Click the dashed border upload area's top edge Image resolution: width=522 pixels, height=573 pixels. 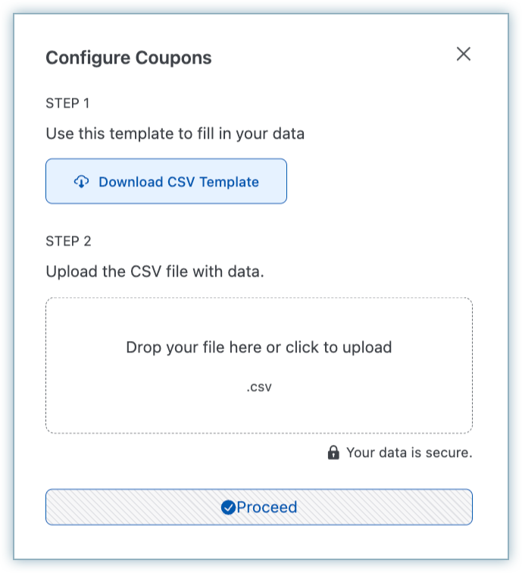pos(258,298)
